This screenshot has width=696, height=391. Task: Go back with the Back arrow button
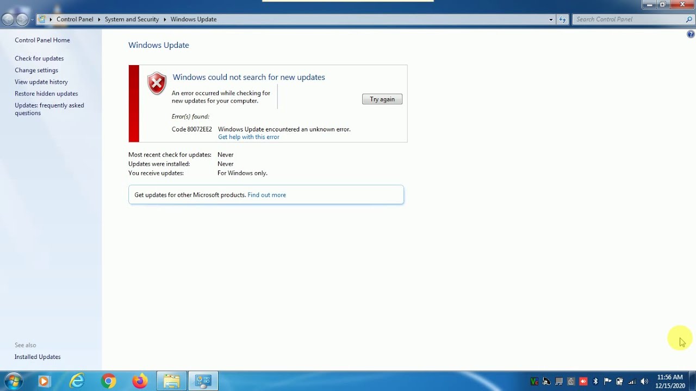pos(8,20)
